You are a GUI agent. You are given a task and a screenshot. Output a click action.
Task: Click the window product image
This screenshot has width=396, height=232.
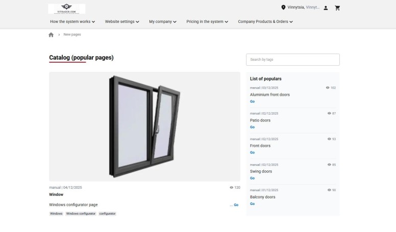point(144,126)
